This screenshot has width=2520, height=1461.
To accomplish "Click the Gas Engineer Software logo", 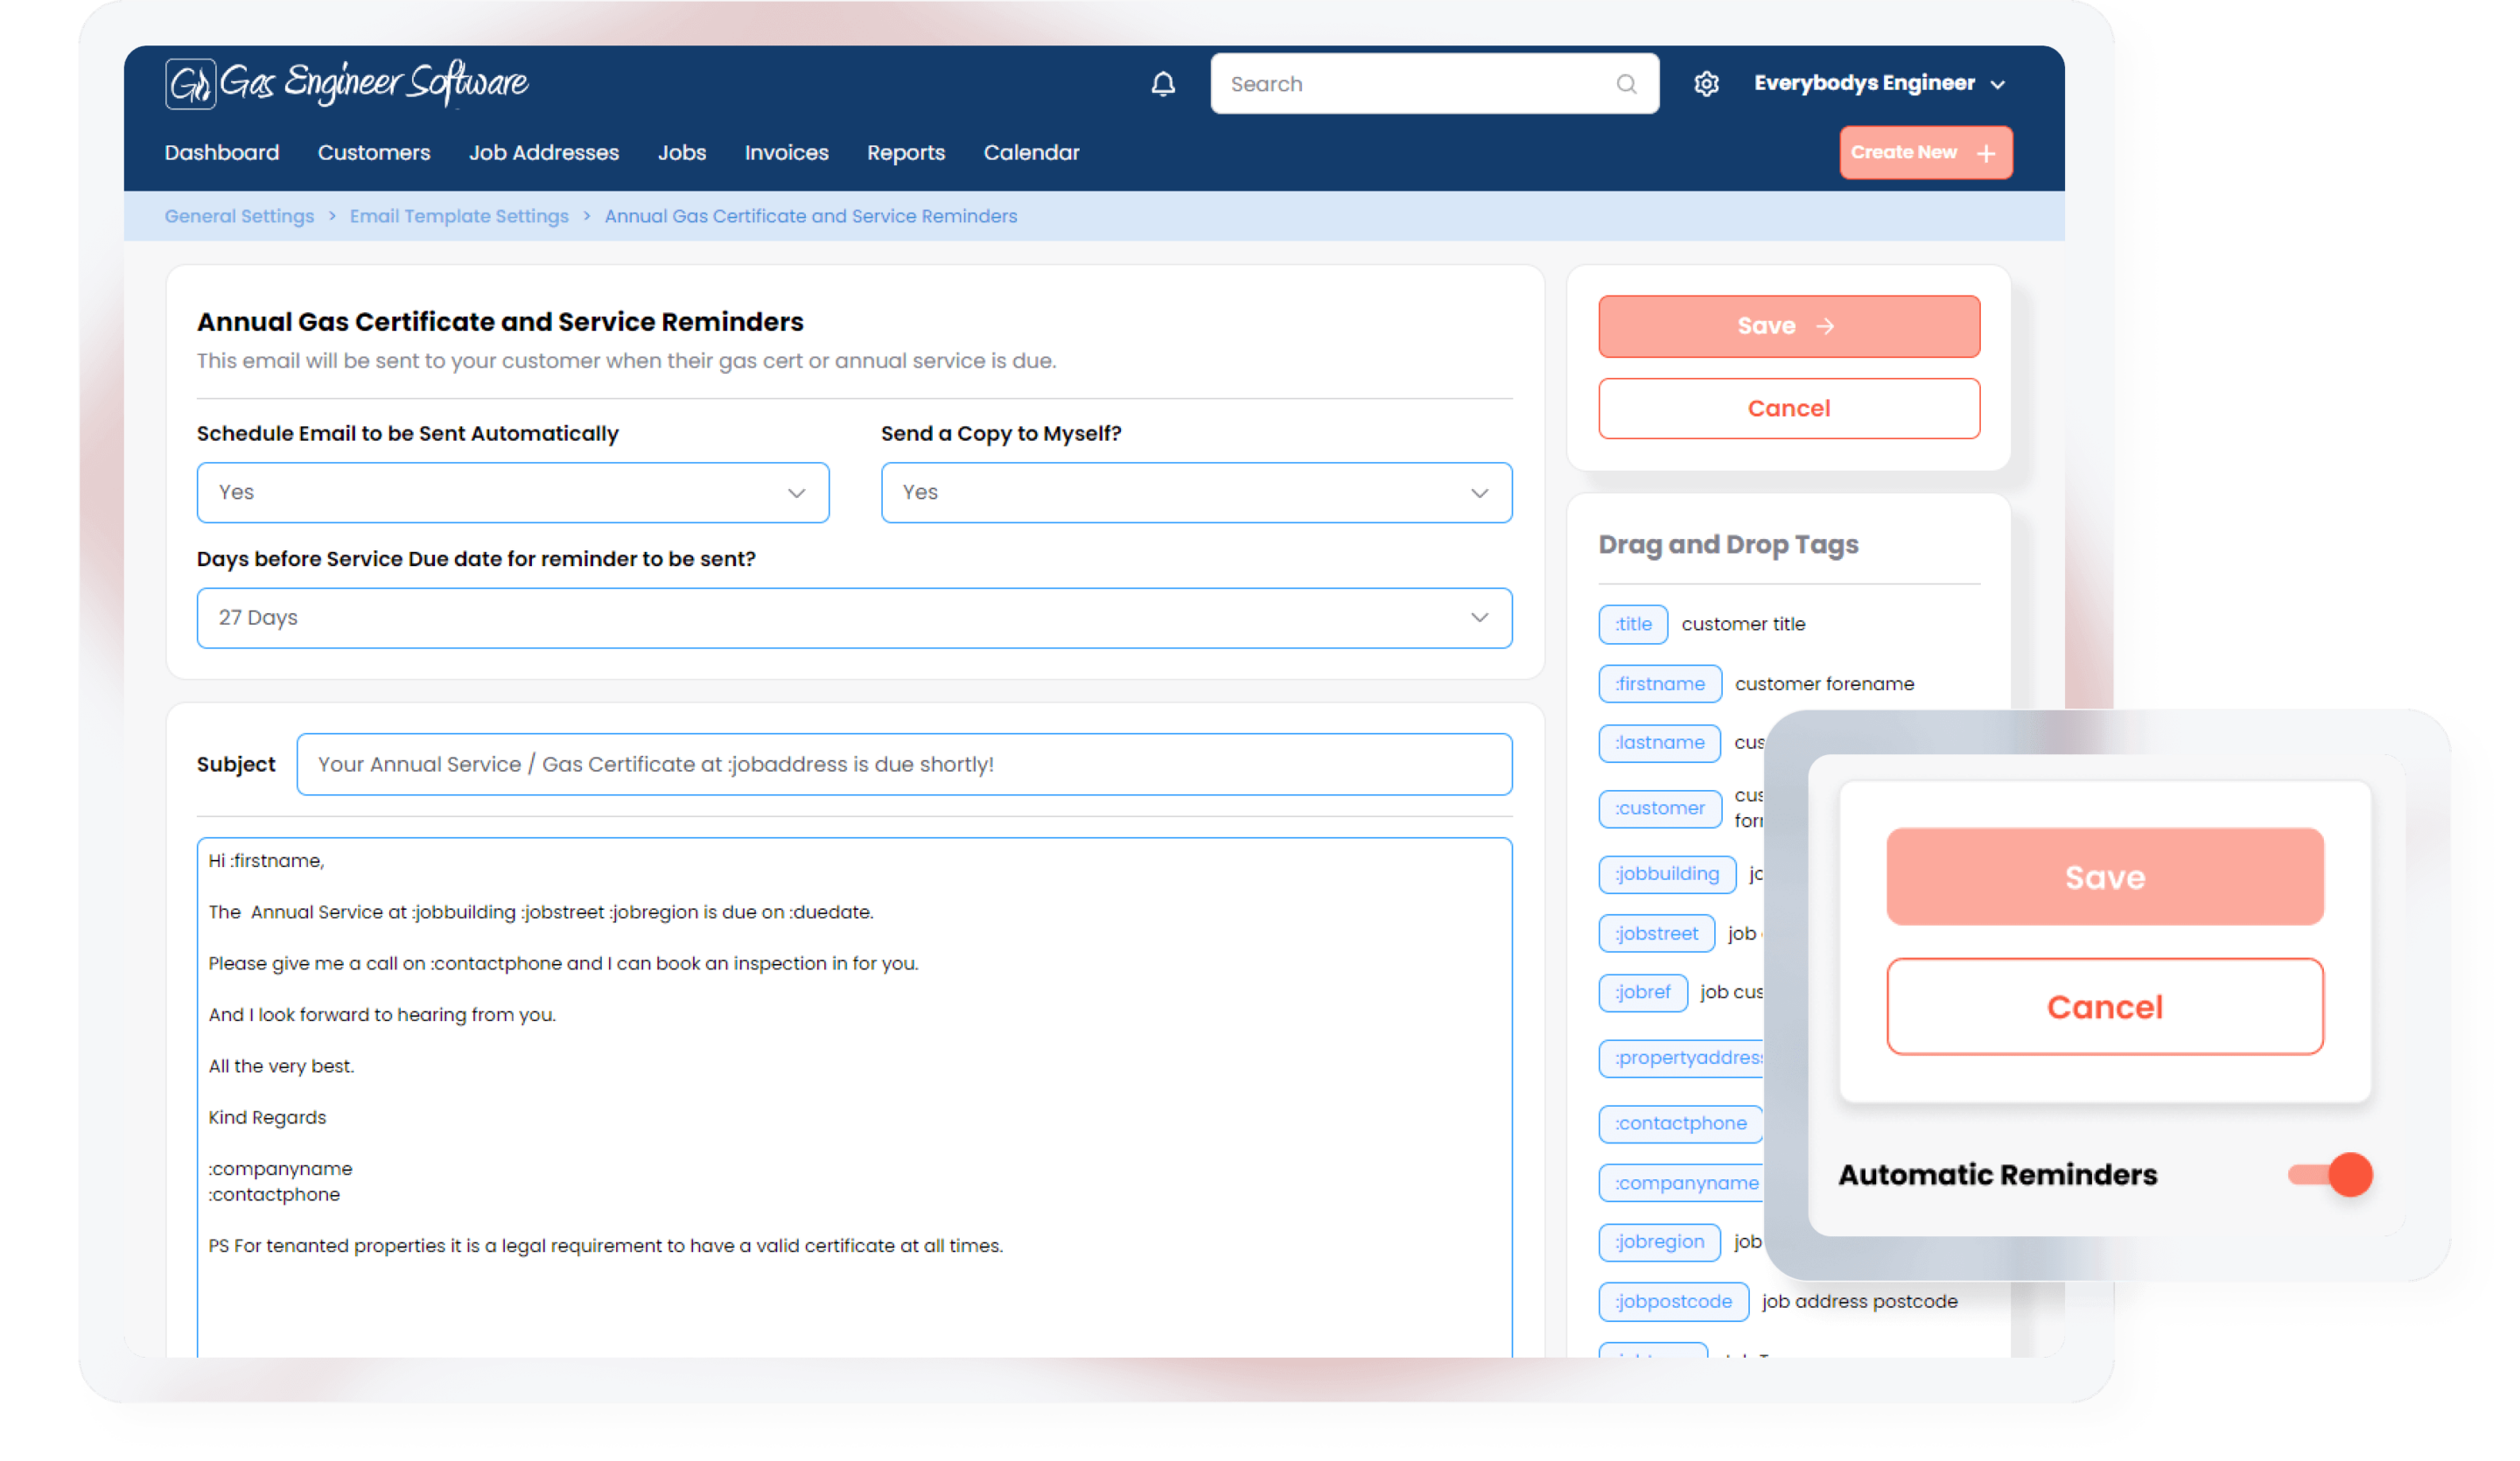I will click(346, 83).
